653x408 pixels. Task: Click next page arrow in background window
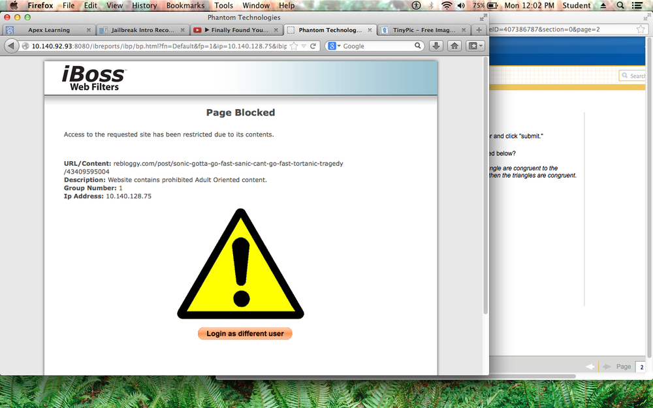click(607, 366)
